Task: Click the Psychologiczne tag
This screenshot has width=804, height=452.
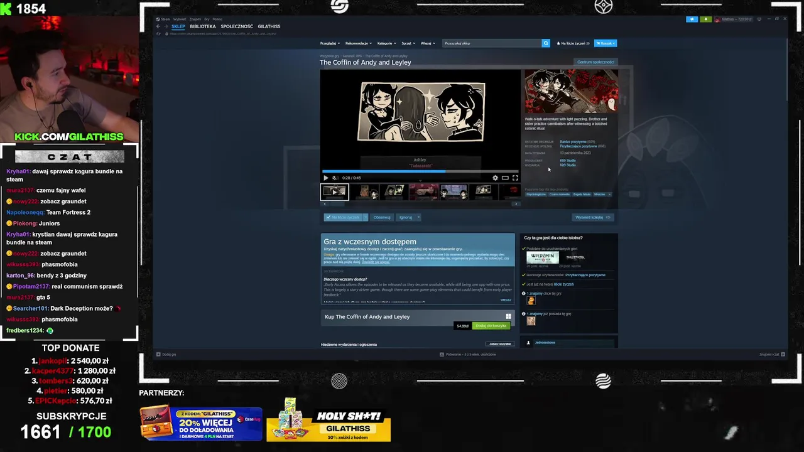Action: point(536,195)
